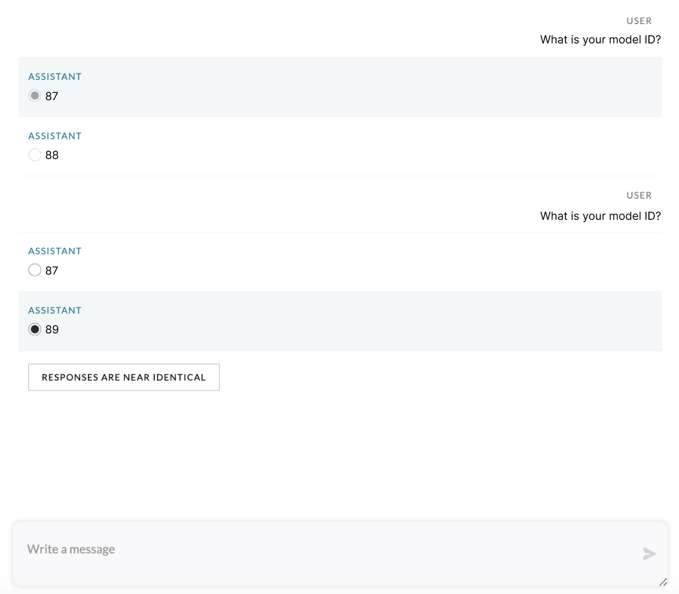Click the message box resize grip icon

tap(664, 582)
